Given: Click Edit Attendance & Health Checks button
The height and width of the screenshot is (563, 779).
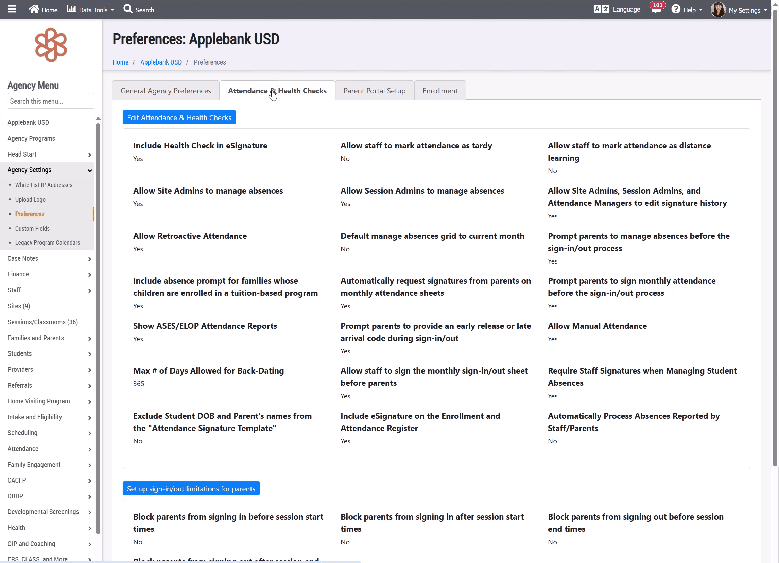Looking at the screenshot, I should pos(179,118).
